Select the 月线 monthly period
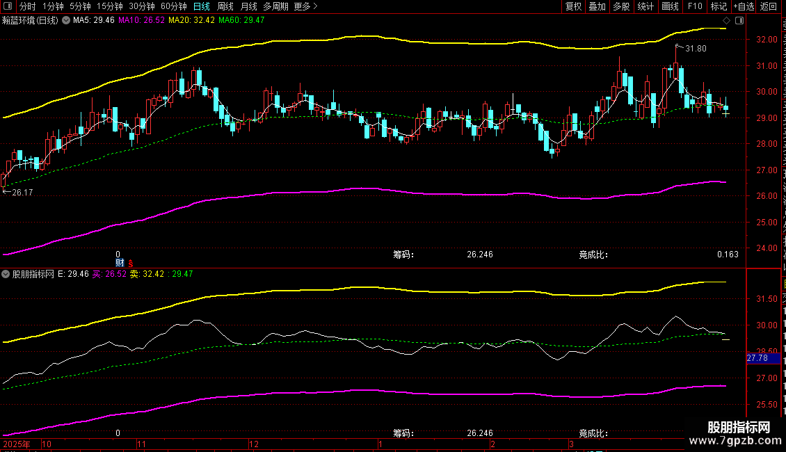The image size is (786, 452). click(248, 6)
